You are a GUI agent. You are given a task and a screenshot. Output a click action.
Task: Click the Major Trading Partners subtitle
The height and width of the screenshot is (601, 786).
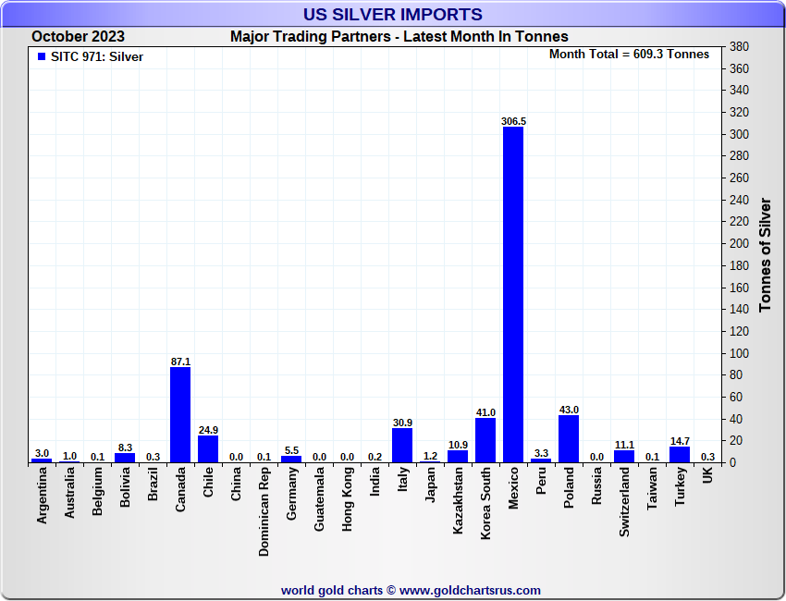click(x=399, y=37)
